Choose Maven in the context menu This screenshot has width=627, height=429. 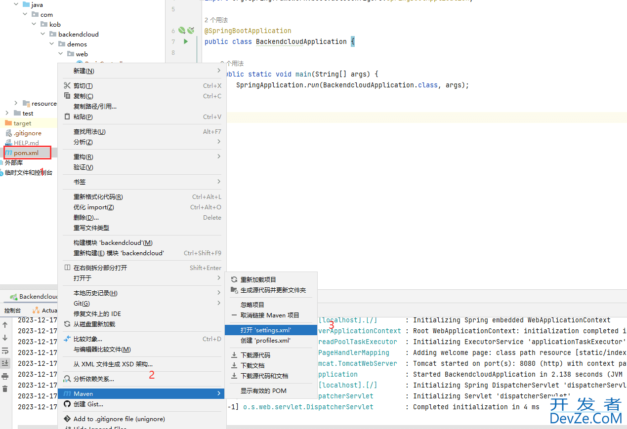tap(142, 393)
